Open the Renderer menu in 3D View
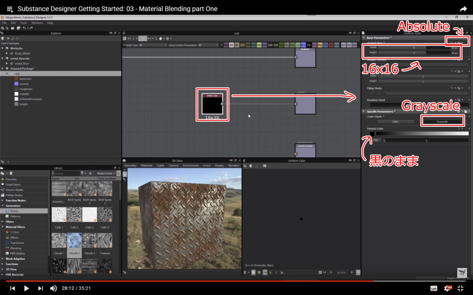 tap(234, 166)
